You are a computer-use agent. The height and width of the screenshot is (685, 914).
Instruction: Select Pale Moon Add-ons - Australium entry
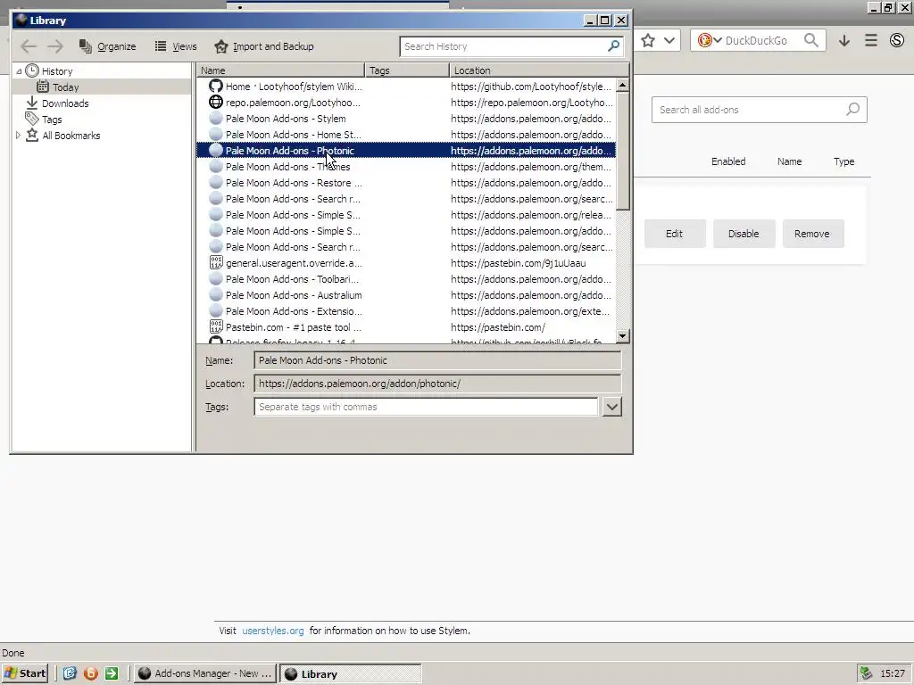[406, 295]
